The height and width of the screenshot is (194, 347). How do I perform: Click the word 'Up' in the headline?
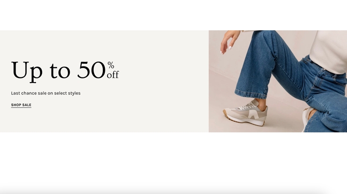pos(27,72)
